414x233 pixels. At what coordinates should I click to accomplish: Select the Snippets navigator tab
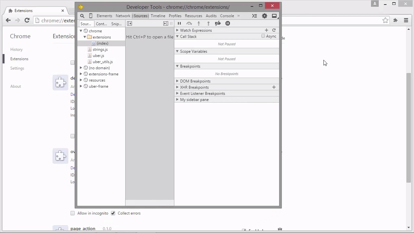tap(116, 24)
